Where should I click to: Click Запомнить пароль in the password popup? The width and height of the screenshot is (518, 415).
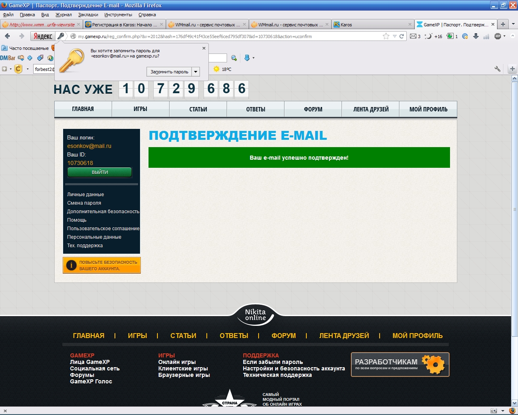point(169,72)
